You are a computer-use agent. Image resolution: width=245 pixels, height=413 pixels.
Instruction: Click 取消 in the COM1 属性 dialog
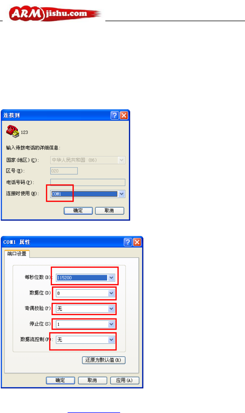(x=92, y=380)
